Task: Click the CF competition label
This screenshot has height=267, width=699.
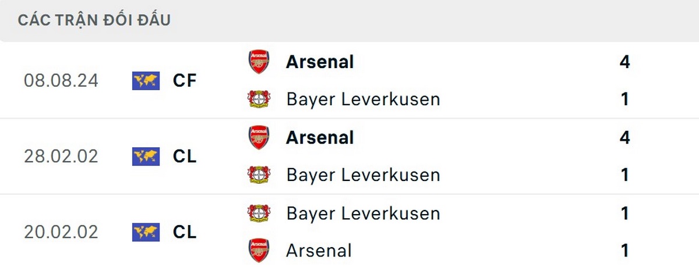Action: coord(185,80)
